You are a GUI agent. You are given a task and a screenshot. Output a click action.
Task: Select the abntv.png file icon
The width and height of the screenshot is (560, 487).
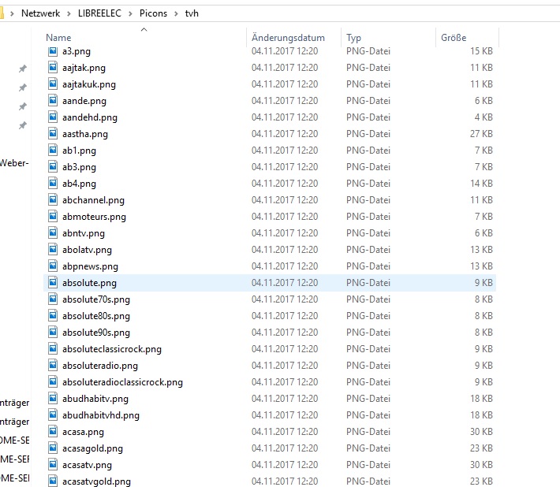pos(53,233)
